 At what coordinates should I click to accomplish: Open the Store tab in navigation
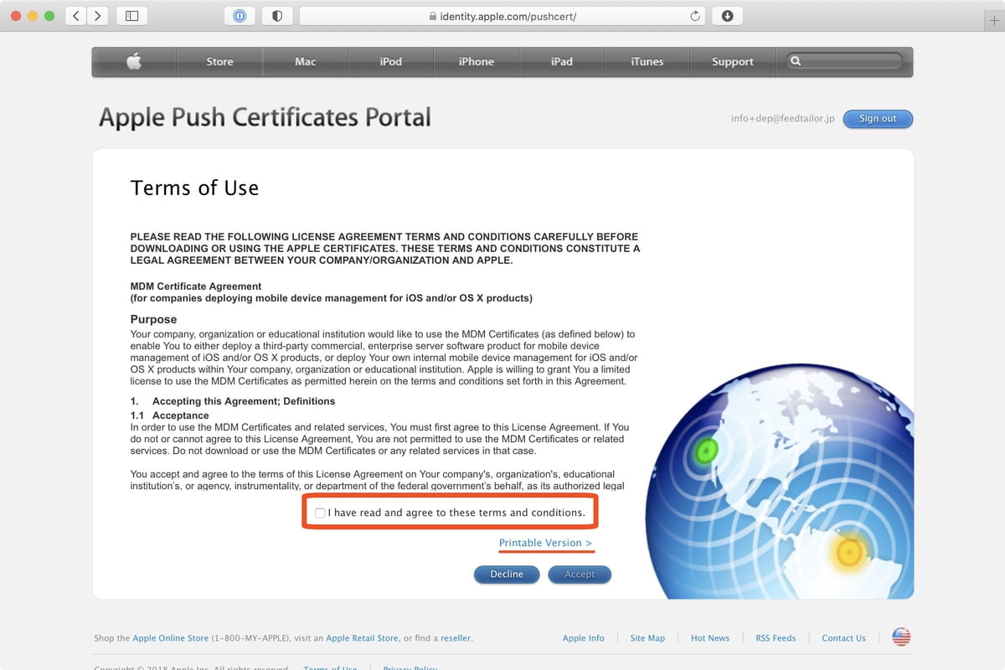pyautogui.click(x=219, y=62)
